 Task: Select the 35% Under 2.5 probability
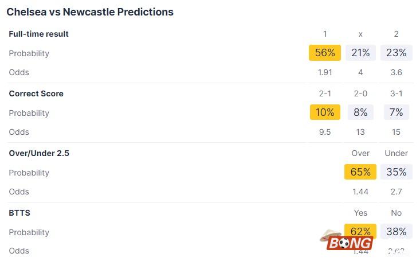[x=396, y=172]
